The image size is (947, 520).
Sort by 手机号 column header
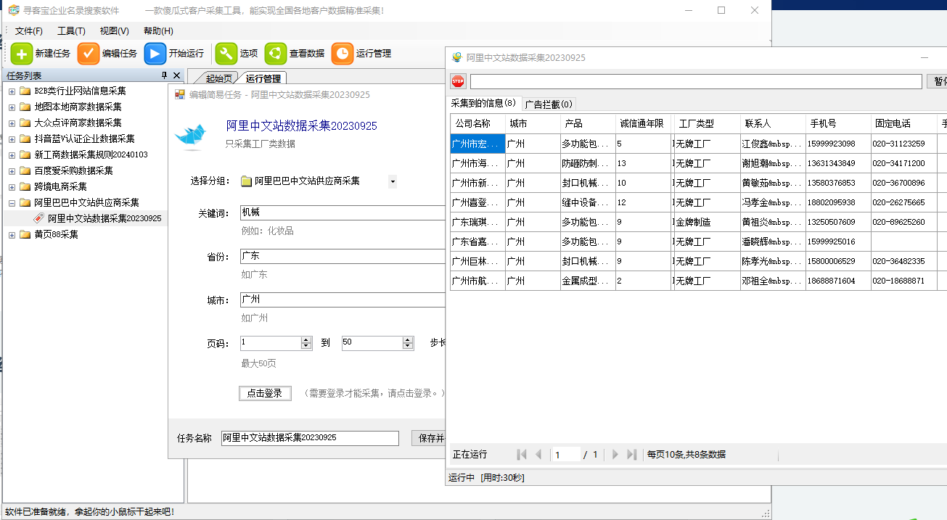838,123
